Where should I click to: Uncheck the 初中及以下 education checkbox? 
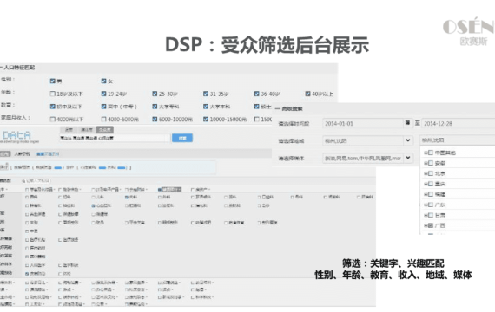(x=52, y=107)
